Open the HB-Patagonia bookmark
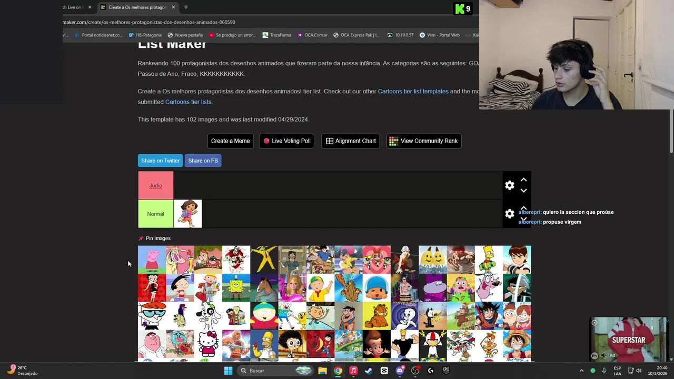 [145, 35]
